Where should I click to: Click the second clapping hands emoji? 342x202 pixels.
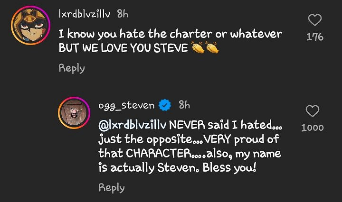(212, 48)
